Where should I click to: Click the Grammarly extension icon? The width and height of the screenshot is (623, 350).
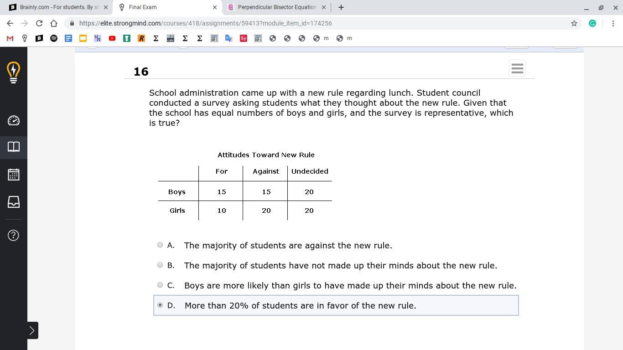click(x=592, y=23)
